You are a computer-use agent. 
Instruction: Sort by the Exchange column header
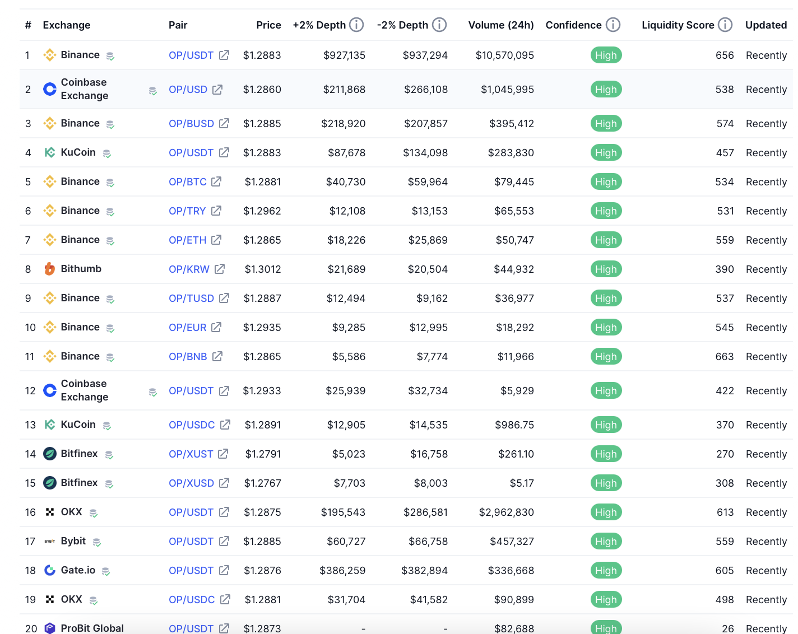66,25
